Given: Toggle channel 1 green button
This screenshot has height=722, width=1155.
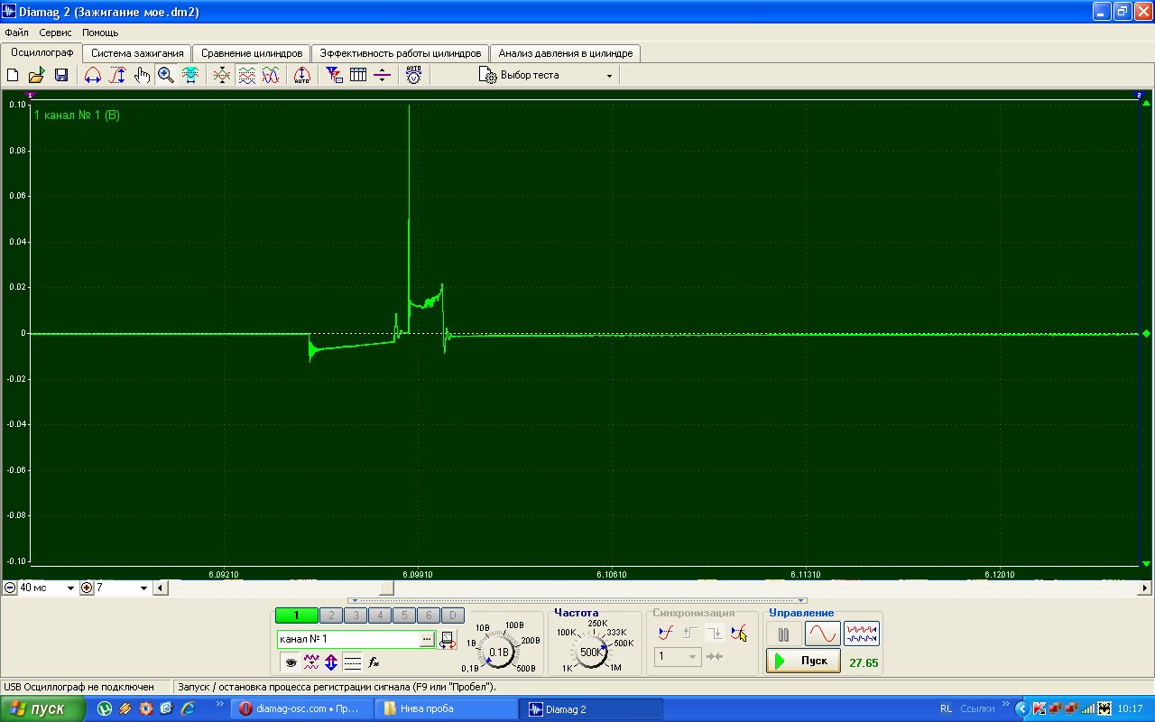Looking at the screenshot, I should tap(297, 616).
